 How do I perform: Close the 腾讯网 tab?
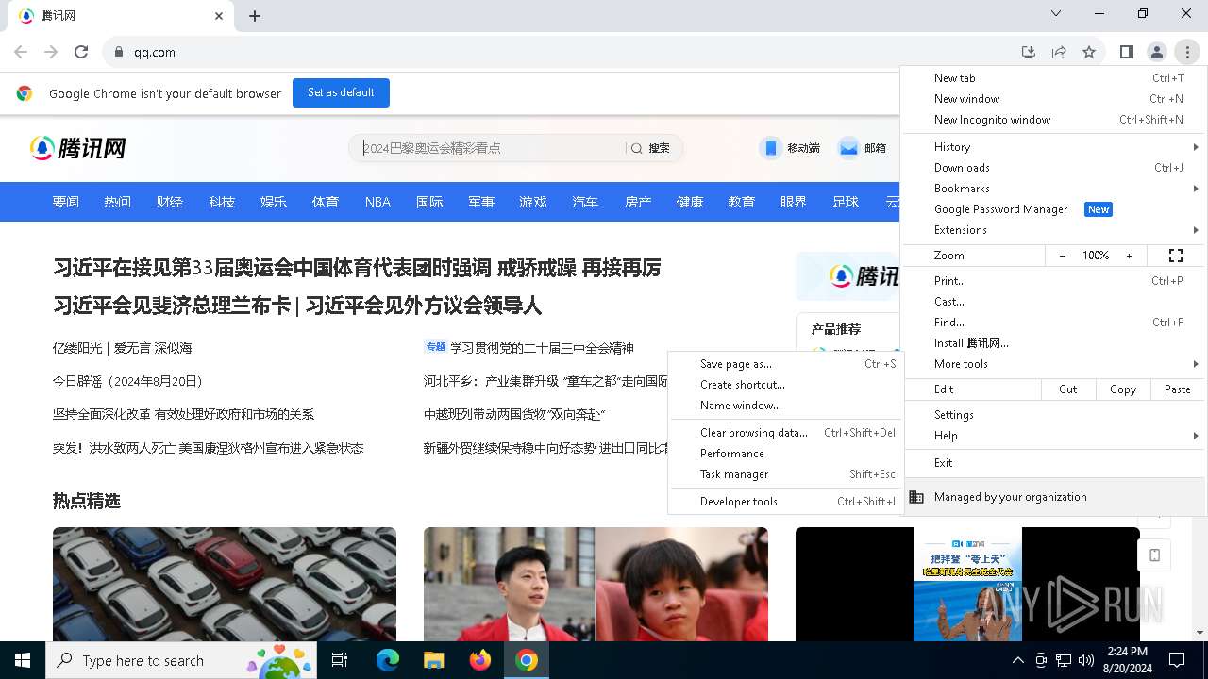219,16
